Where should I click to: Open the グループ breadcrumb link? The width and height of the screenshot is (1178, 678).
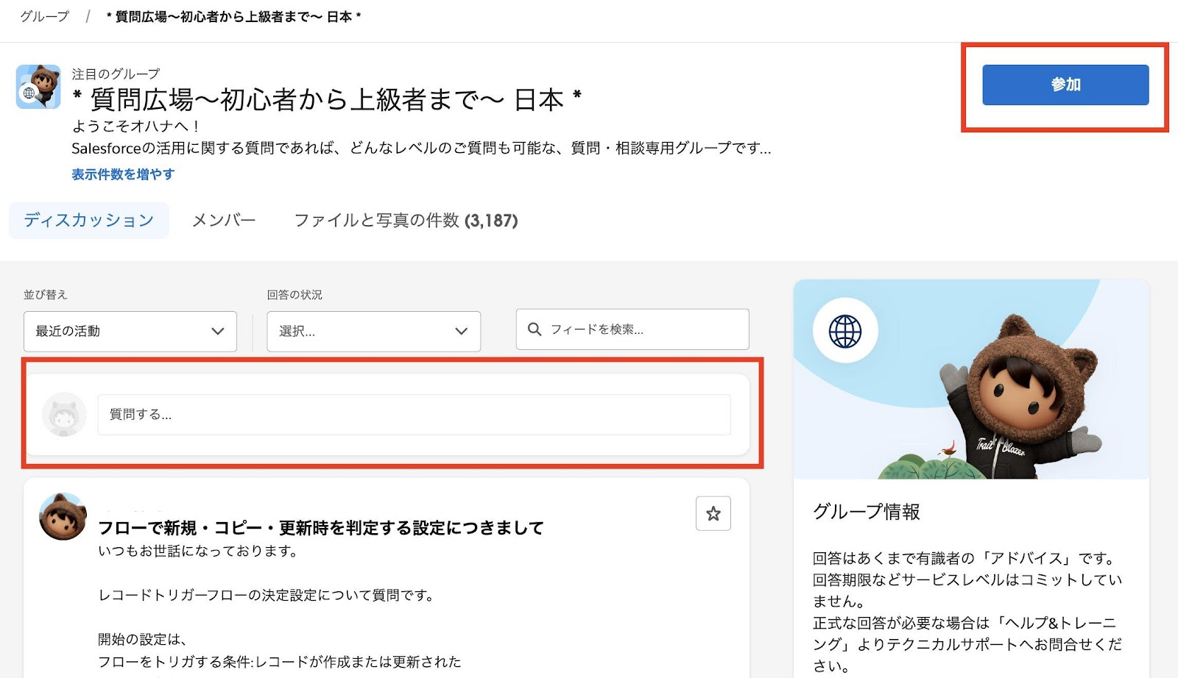tap(44, 16)
